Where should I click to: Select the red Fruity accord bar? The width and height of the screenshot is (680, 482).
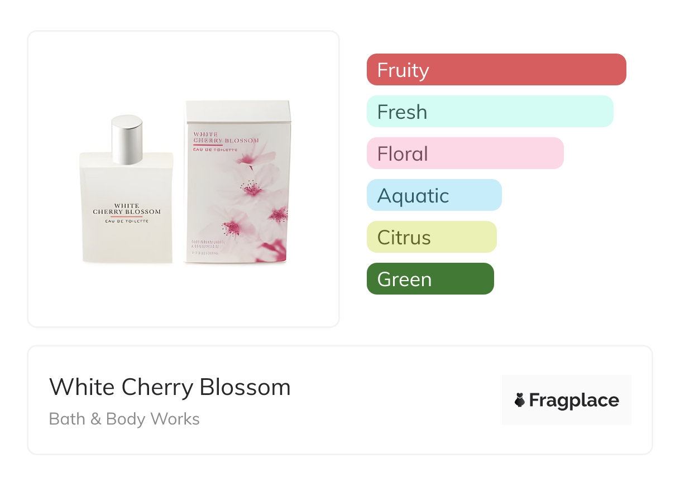(496, 70)
